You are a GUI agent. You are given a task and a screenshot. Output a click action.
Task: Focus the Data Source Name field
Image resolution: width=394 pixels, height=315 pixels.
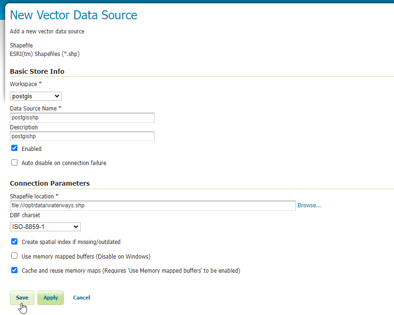(x=82, y=118)
